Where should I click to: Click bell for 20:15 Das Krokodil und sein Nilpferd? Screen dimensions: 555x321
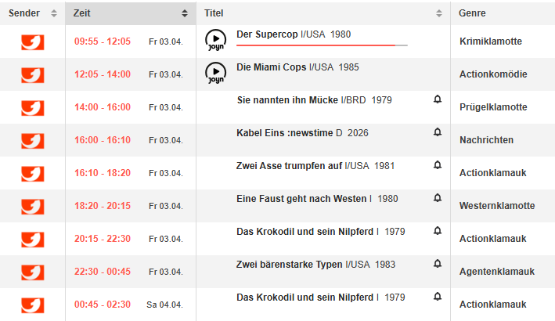(438, 231)
